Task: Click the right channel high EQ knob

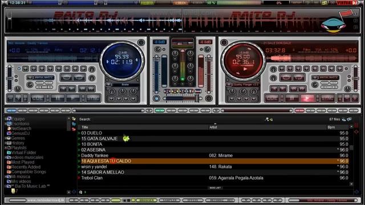Action: [190, 54]
